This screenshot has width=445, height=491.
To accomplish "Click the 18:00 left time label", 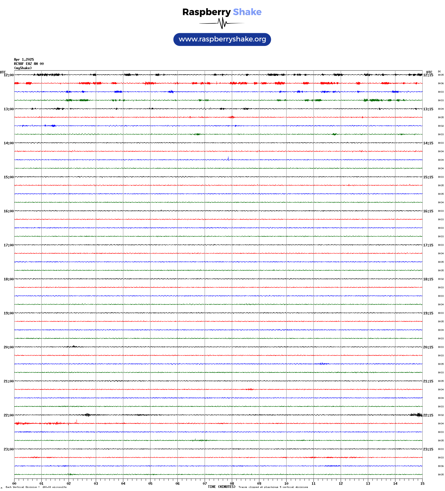I will click(9, 279).
